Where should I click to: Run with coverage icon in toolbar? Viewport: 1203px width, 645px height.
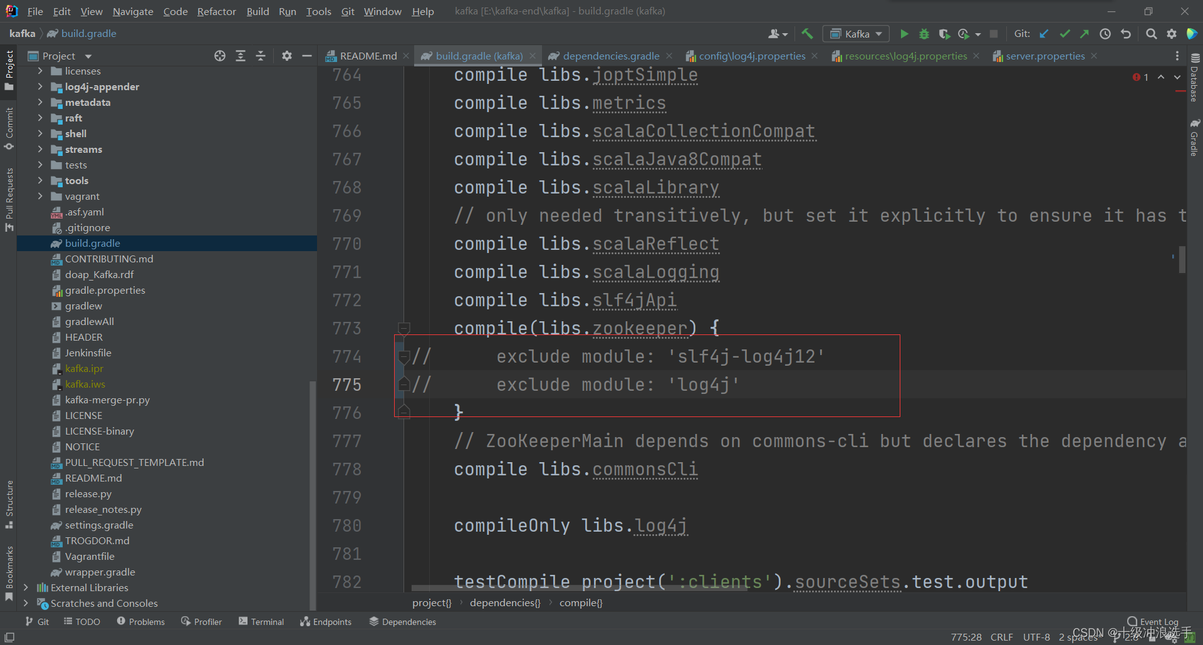point(944,34)
